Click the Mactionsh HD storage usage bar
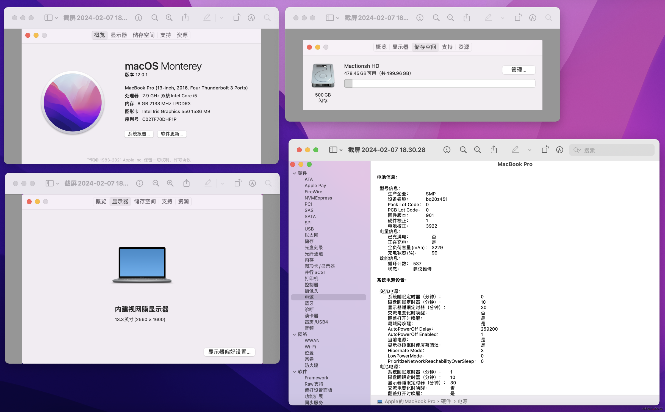Screen dimensions: 665x412 pyautogui.click(x=439, y=83)
